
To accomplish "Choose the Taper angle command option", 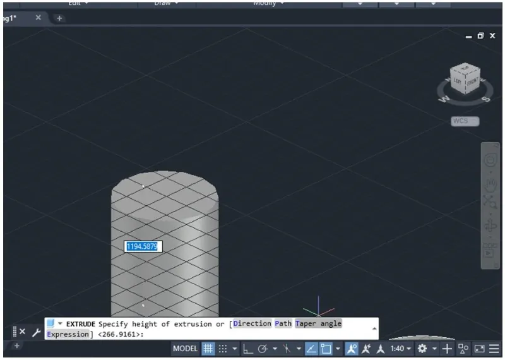I will click(318, 324).
